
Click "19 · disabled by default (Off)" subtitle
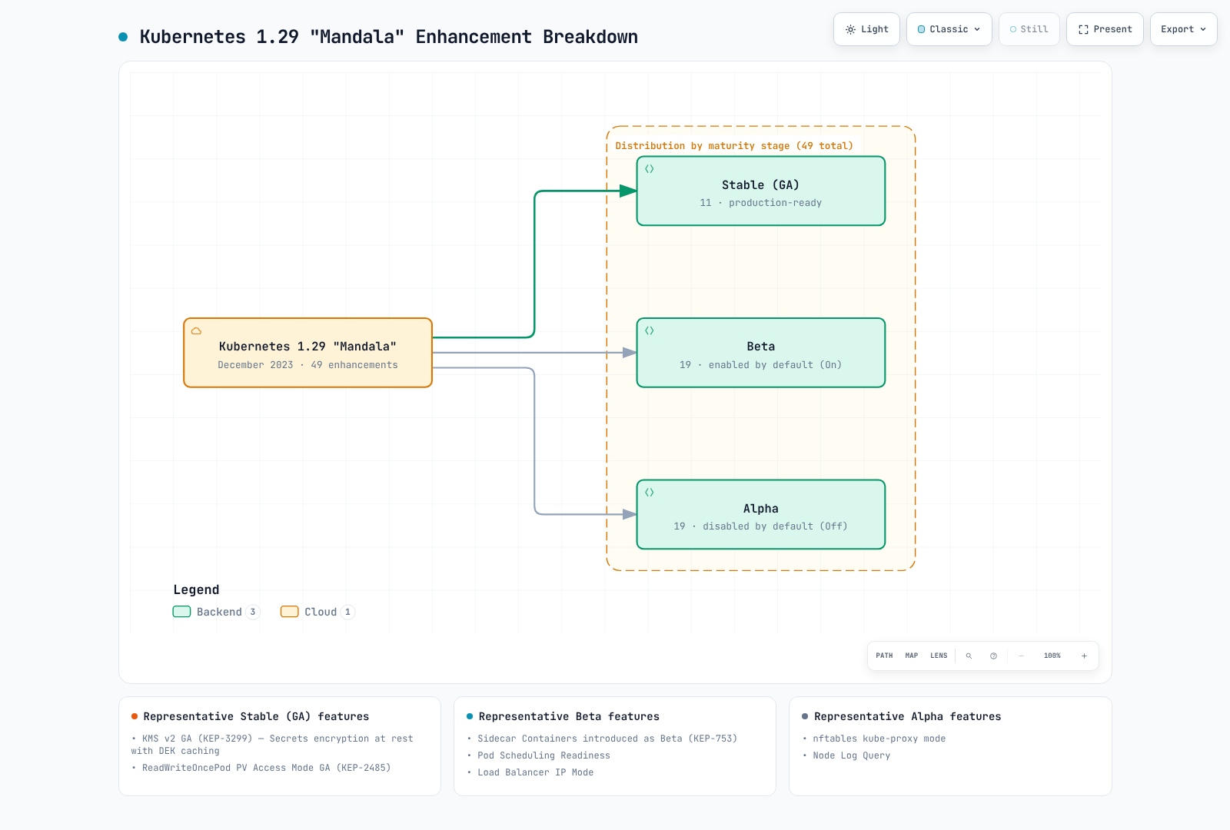(x=760, y=526)
